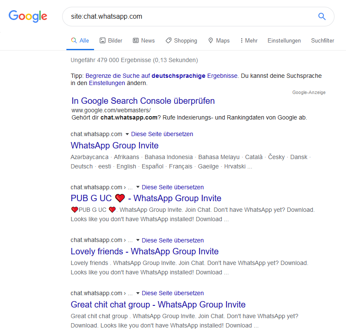Click Begrenze die Suche auf deutschsprachige Ergebnisse
The height and width of the screenshot is (336, 346).
(x=162, y=76)
